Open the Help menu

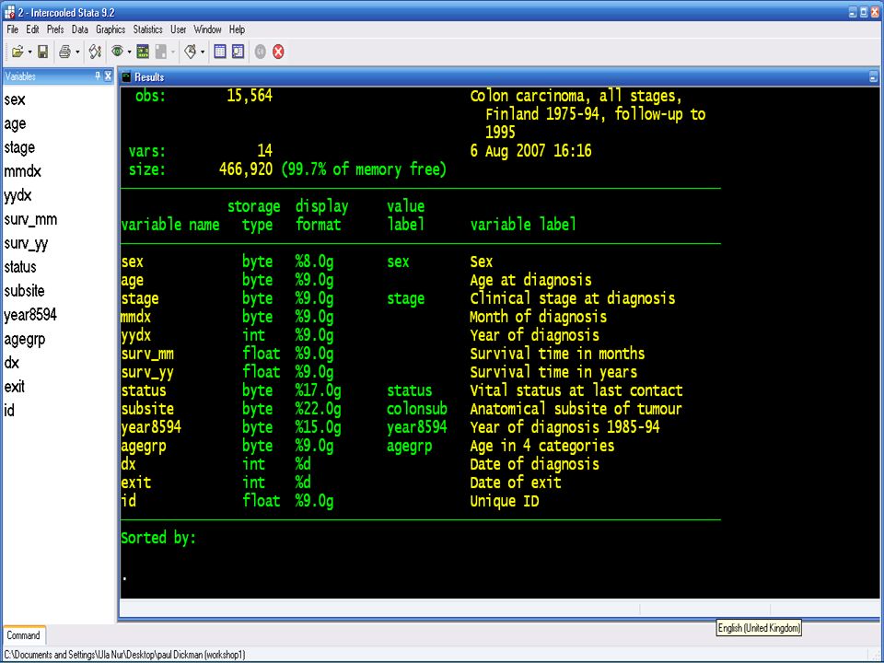(x=237, y=29)
